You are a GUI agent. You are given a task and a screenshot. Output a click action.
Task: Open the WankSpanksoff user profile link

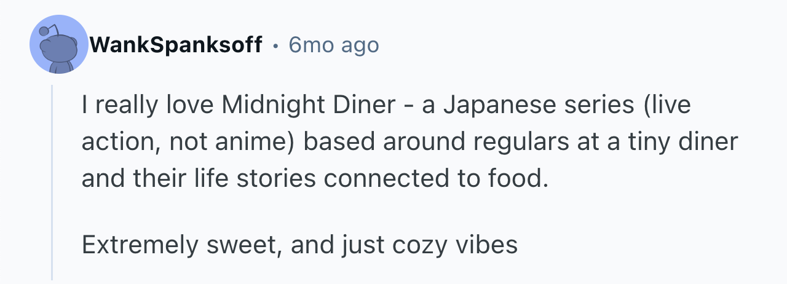tap(175, 45)
